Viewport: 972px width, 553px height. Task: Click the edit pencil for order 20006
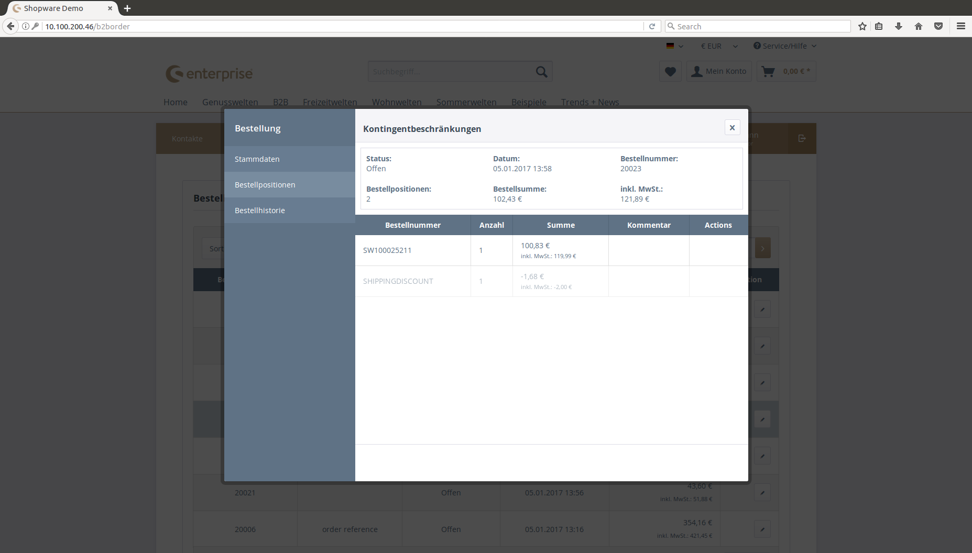pos(762,529)
